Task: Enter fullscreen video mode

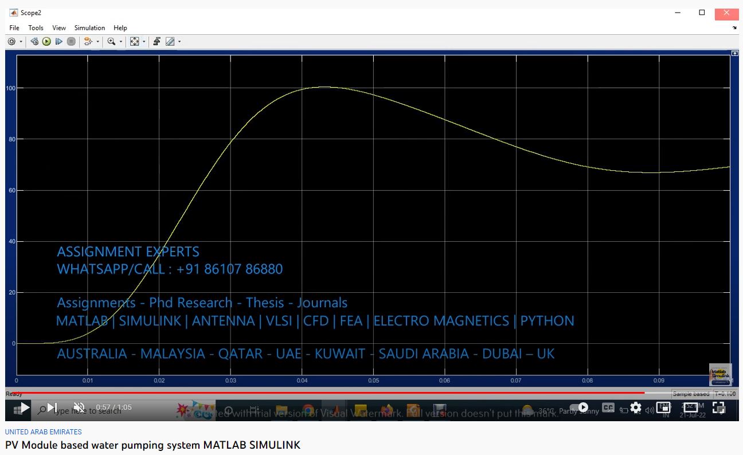Action: pyautogui.click(x=718, y=408)
